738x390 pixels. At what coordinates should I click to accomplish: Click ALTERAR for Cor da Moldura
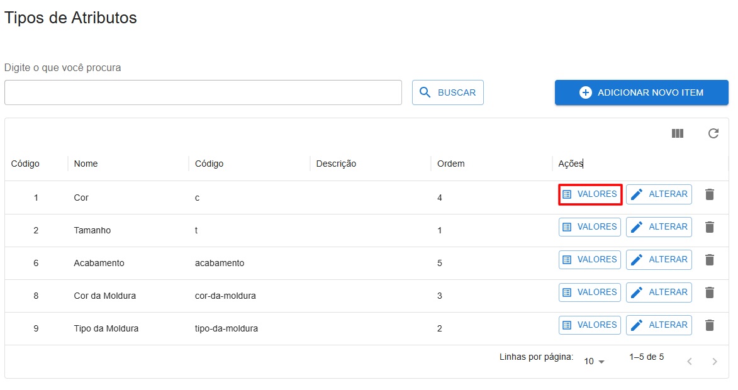pyautogui.click(x=658, y=292)
